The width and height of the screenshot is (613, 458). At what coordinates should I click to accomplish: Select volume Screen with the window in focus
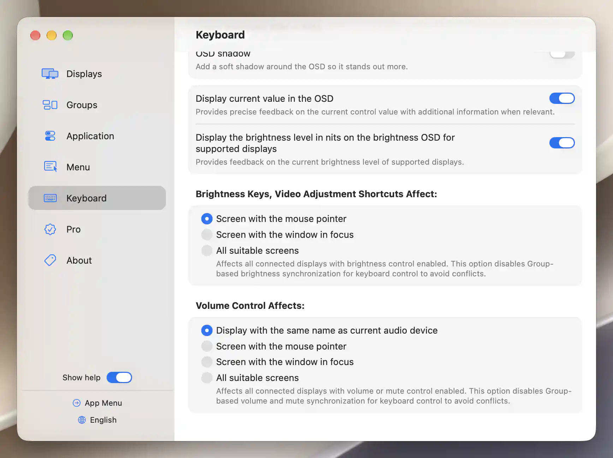pos(207,362)
